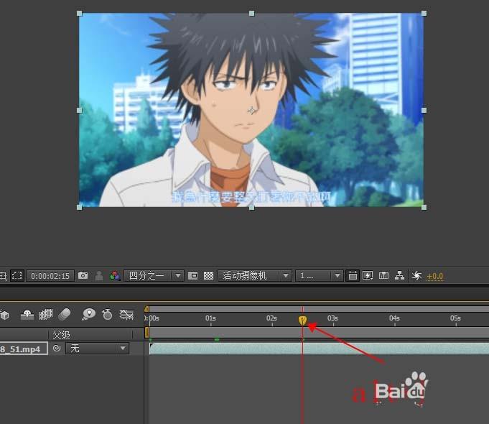489x424 pixels.
Task: Click the yellow current-time indicator marker
Action: point(302,320)
